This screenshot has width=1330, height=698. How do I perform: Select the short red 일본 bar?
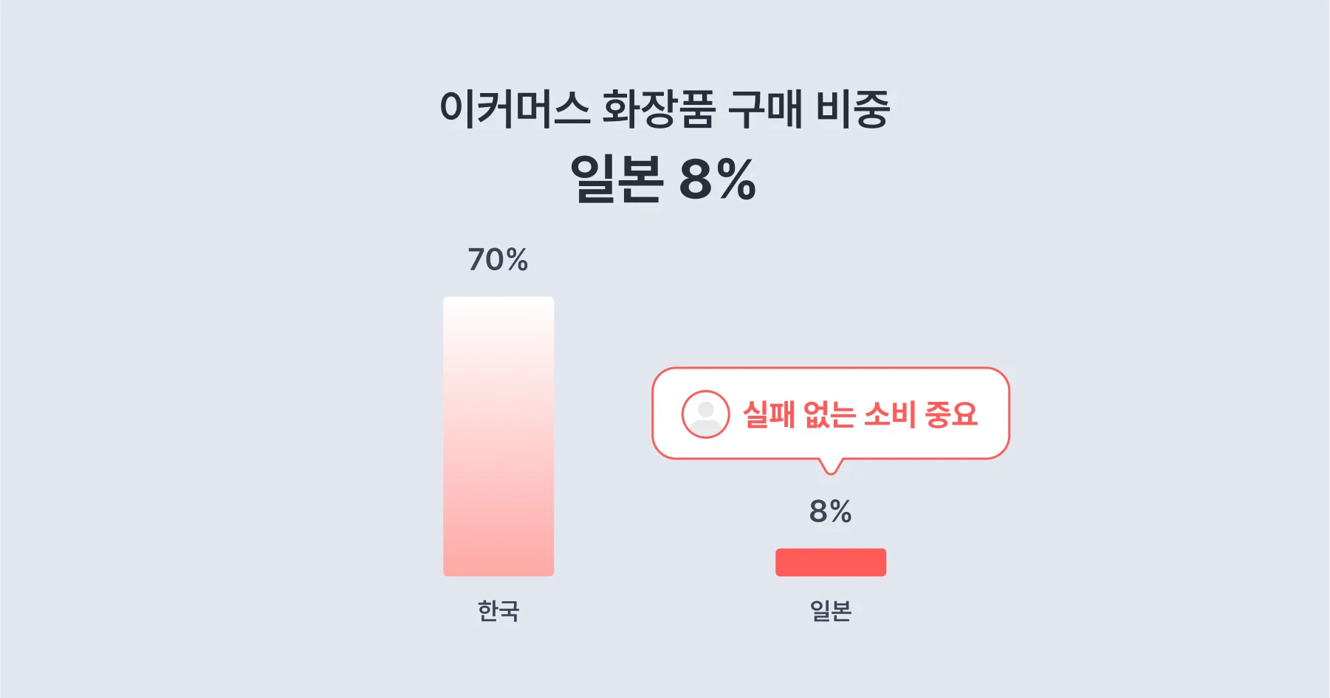[x=831, y=562]
